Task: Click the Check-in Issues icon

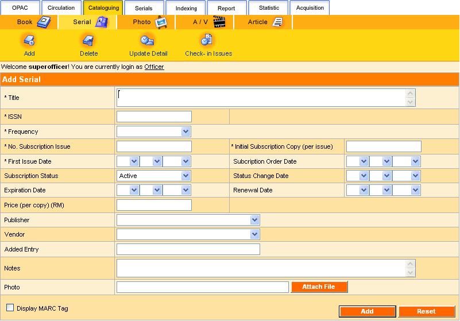Action: pyautogui.click(x=207, y=41)
